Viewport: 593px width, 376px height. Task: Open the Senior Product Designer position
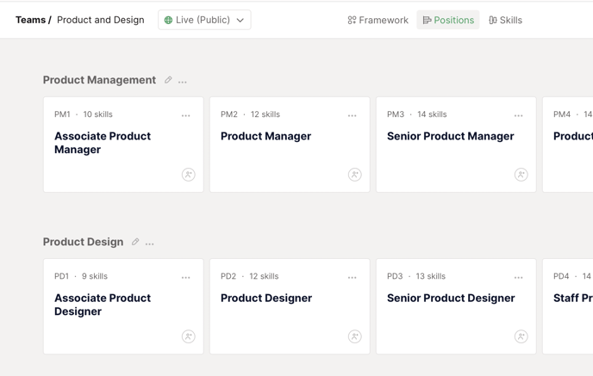451,299
